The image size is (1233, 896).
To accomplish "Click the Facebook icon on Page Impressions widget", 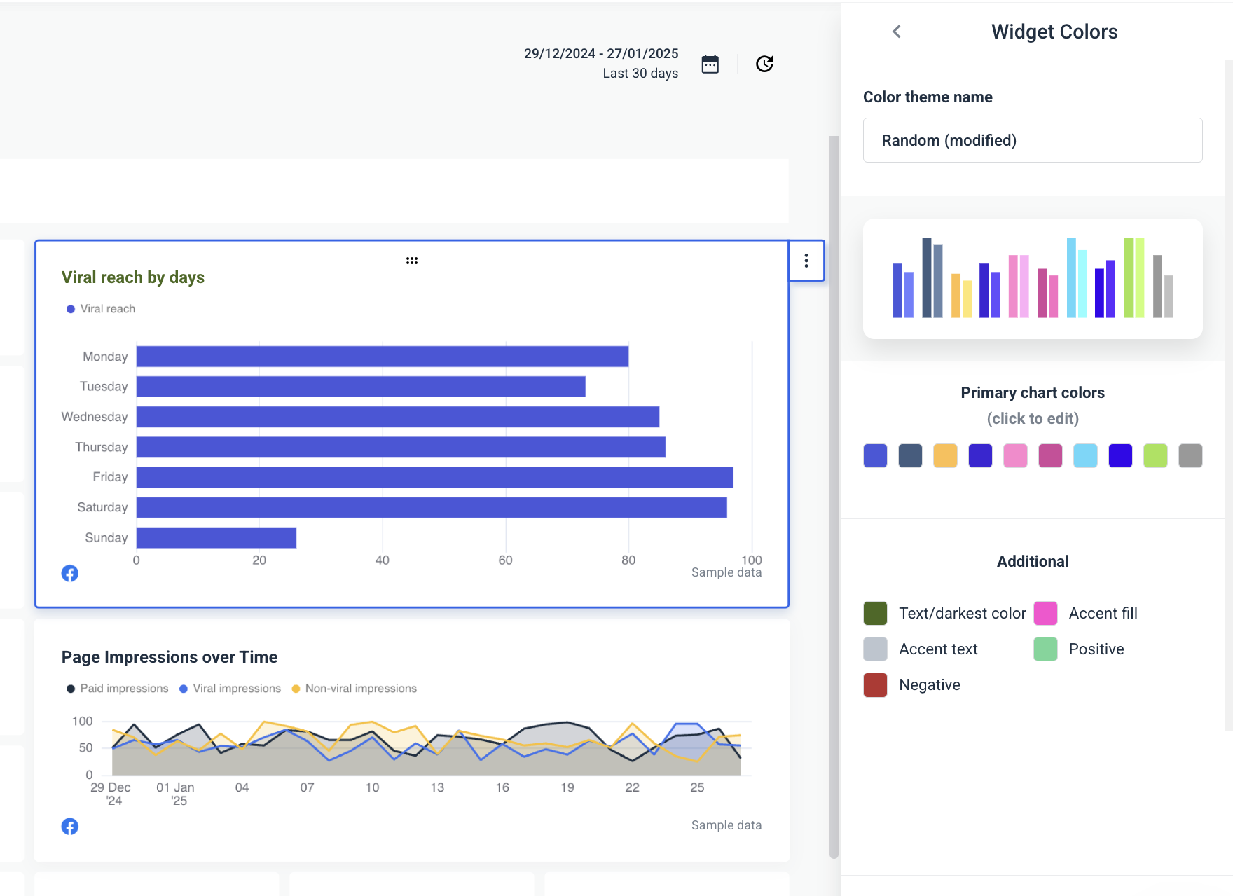I will [70, 827].
